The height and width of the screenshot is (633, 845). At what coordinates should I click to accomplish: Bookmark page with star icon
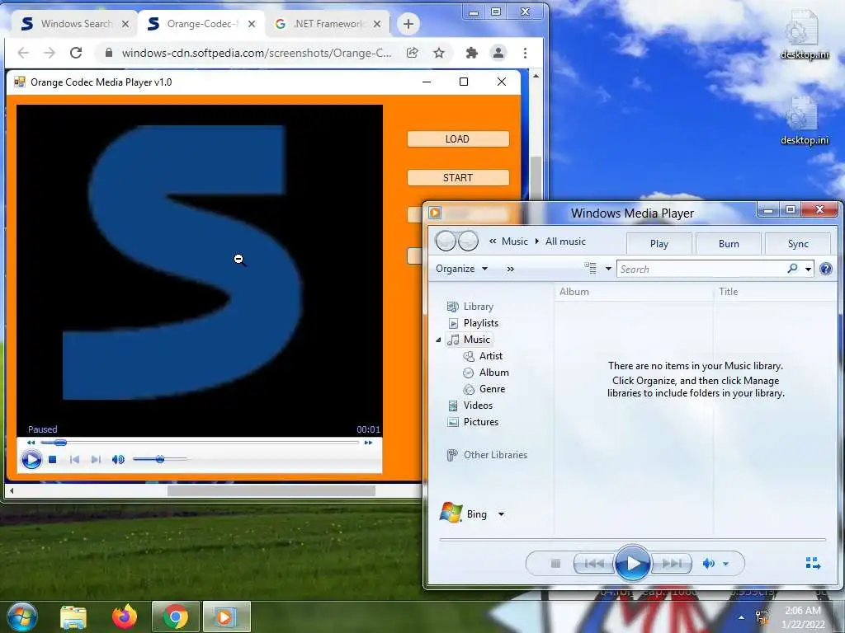click(x=439, y=53)
